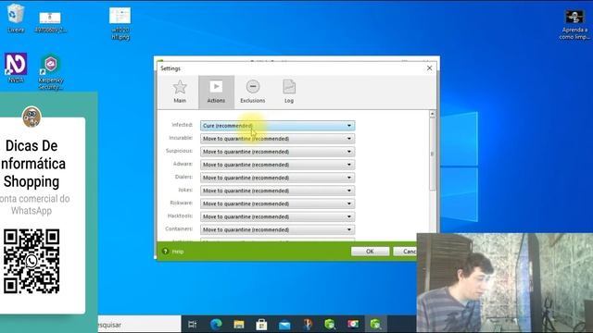The width and height of the screenshot is (593, 333).
Task: Open Task View from the taskbar
Action: point(192,325)
